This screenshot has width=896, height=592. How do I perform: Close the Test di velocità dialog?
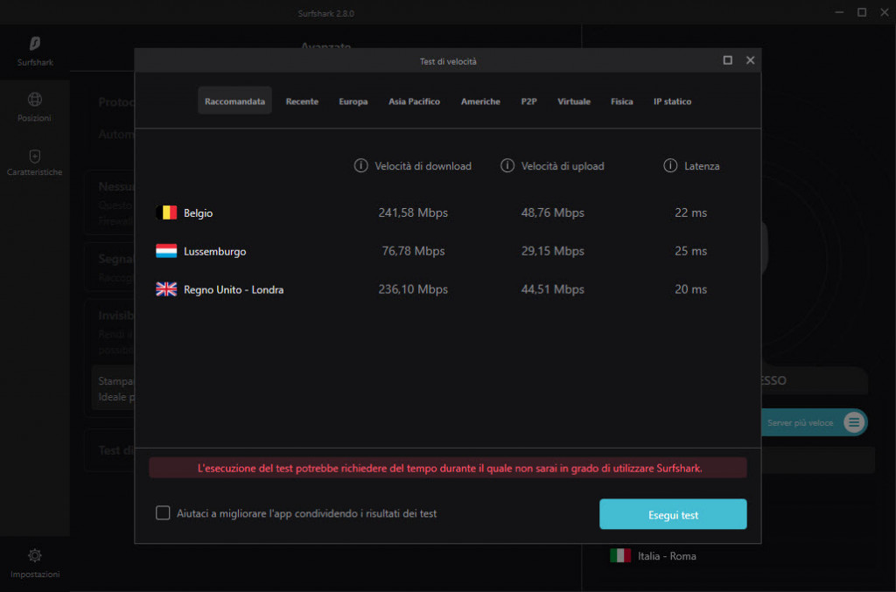click(x=750, y=60)
